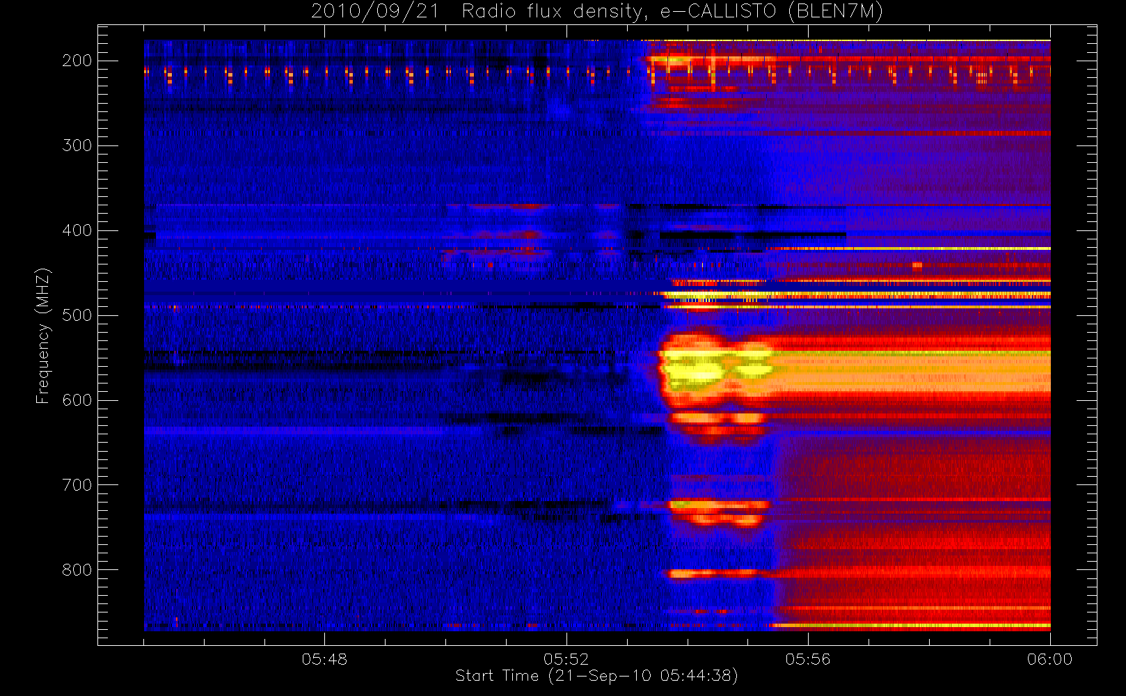This screenshot has height=696, width=1126.
Task: Select the 800 frequency tick label
Action: [x=77, y=570]
